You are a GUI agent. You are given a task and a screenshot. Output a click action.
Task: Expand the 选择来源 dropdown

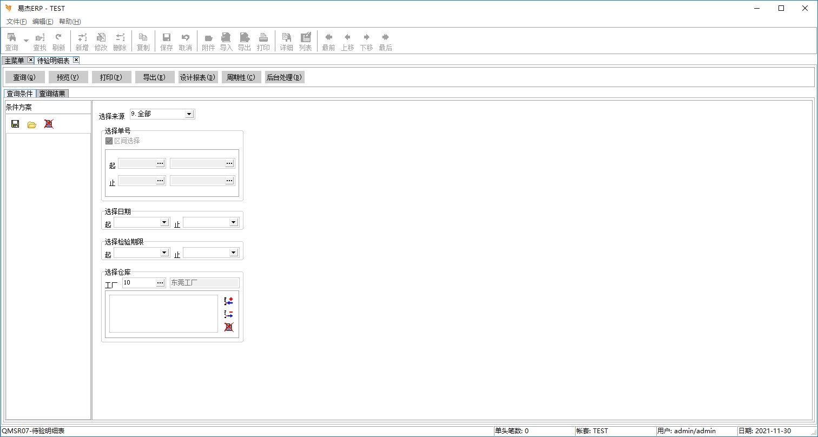[189, 114]
